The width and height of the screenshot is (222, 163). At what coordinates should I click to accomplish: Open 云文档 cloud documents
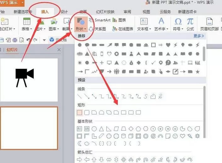tap(58, 40)
